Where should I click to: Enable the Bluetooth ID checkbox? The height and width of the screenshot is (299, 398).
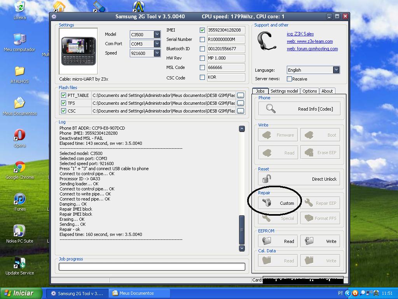(x=202, y=49)
